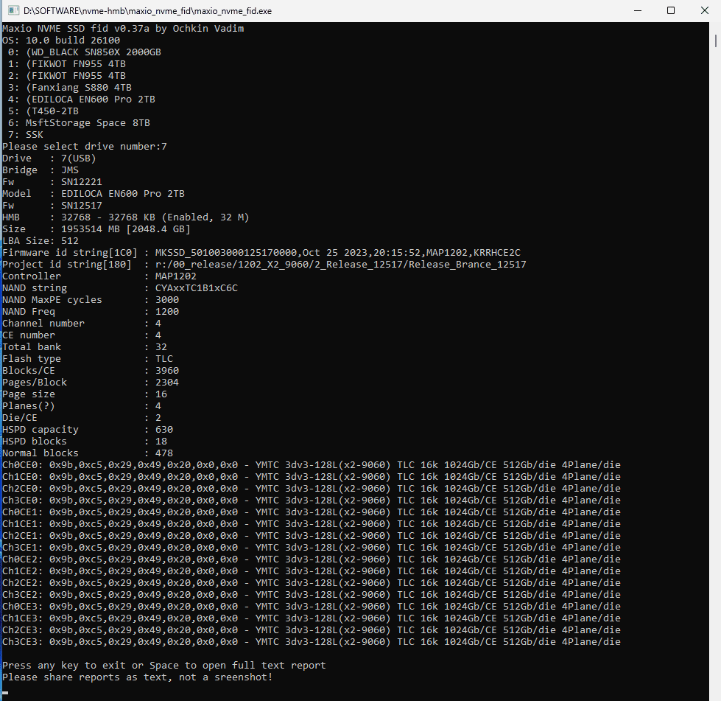Click the Ch1CE2 flash ID row

[x=312, y=571]
